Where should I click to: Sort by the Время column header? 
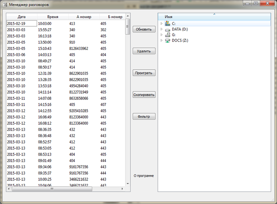(52, 17)
